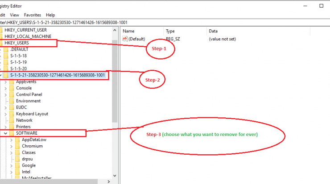
Task: Expand the Intel key
Action: [11, 172]
